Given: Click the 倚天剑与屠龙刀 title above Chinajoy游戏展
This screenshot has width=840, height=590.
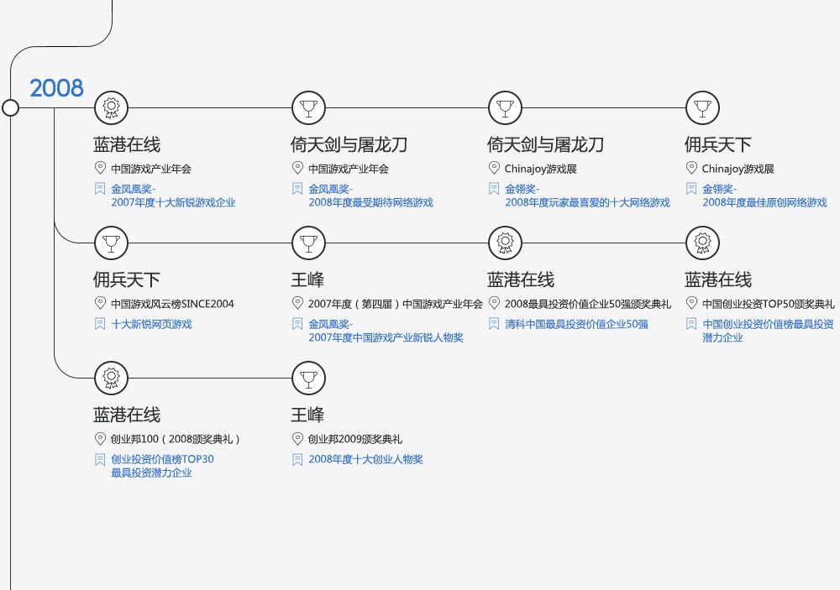Looking at the screenshot, I should pos(546,144).
